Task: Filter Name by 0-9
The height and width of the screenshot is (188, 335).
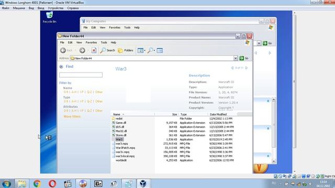Action: coord(66,92)
